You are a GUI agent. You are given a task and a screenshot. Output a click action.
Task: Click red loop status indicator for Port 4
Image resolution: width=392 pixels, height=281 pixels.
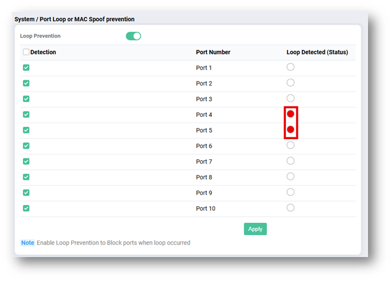[x=290, y=114]
